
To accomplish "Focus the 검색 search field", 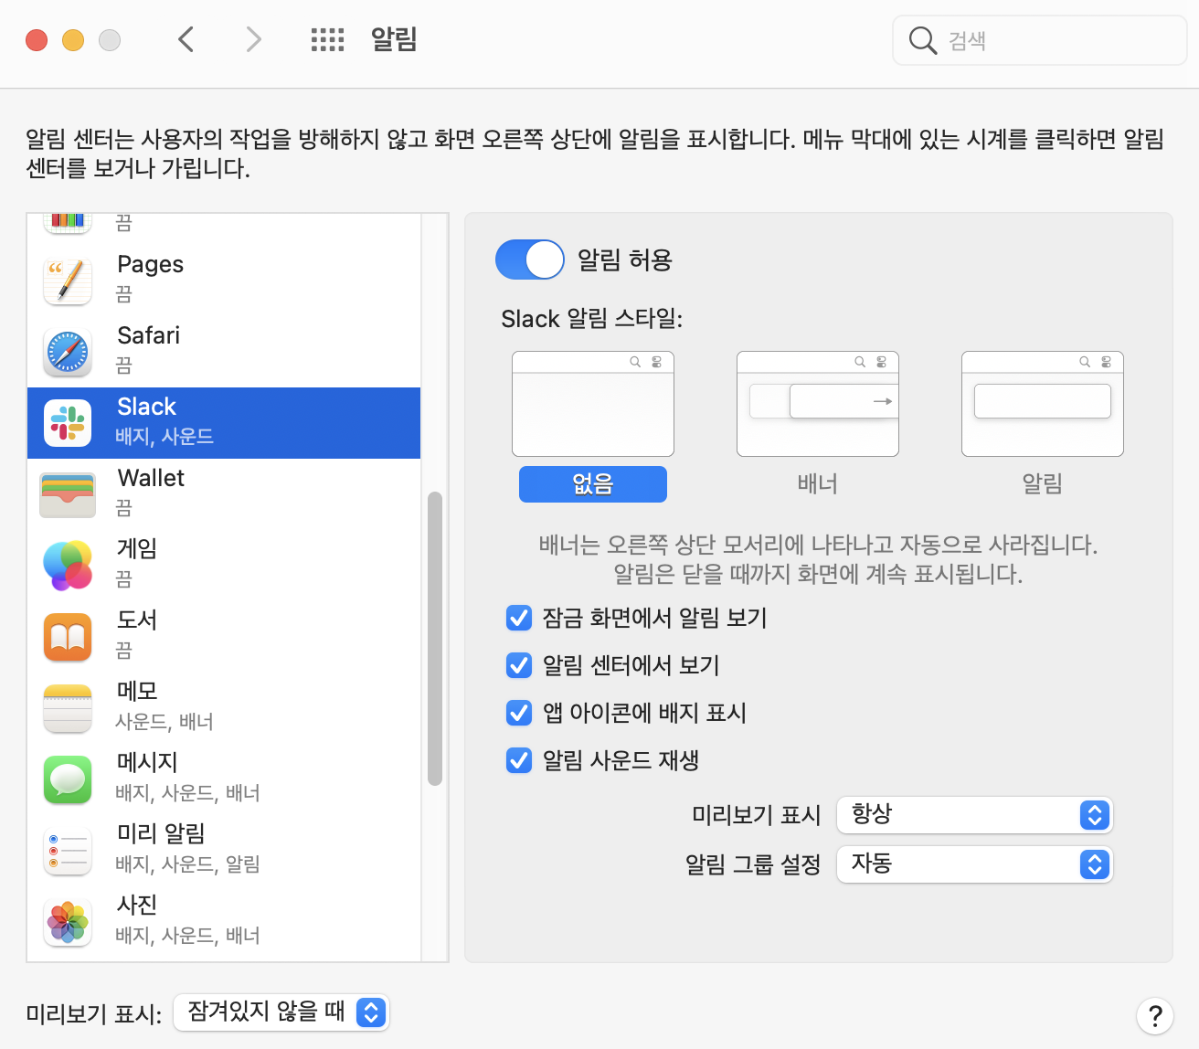I will coord(1040,40).
